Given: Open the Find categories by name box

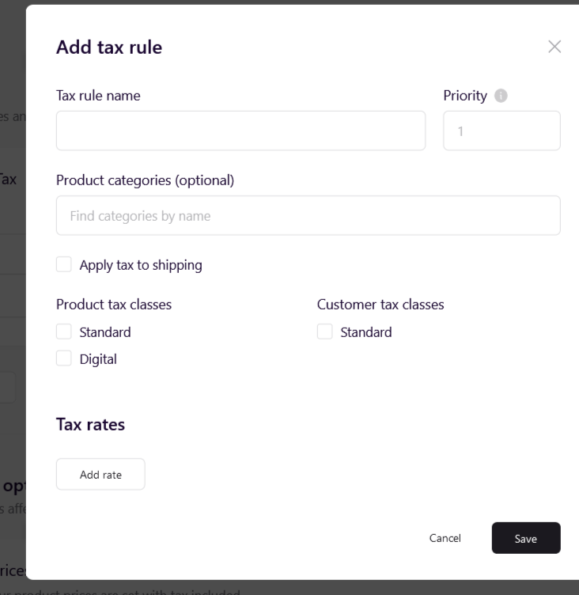Looking at the screenshot, I should pyautogui.click(x=308, y=215).
